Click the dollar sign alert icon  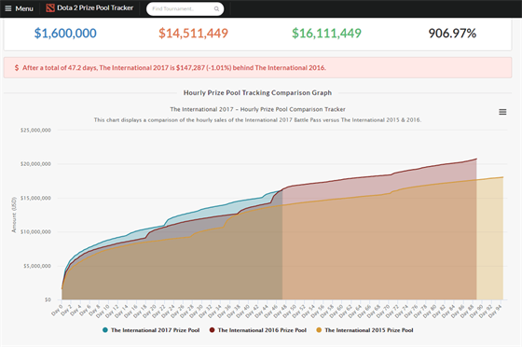tap(17, 67)
